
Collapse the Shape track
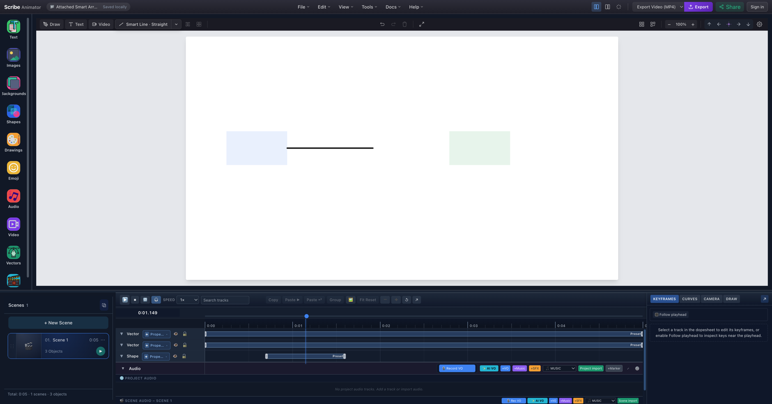[121, 356]
